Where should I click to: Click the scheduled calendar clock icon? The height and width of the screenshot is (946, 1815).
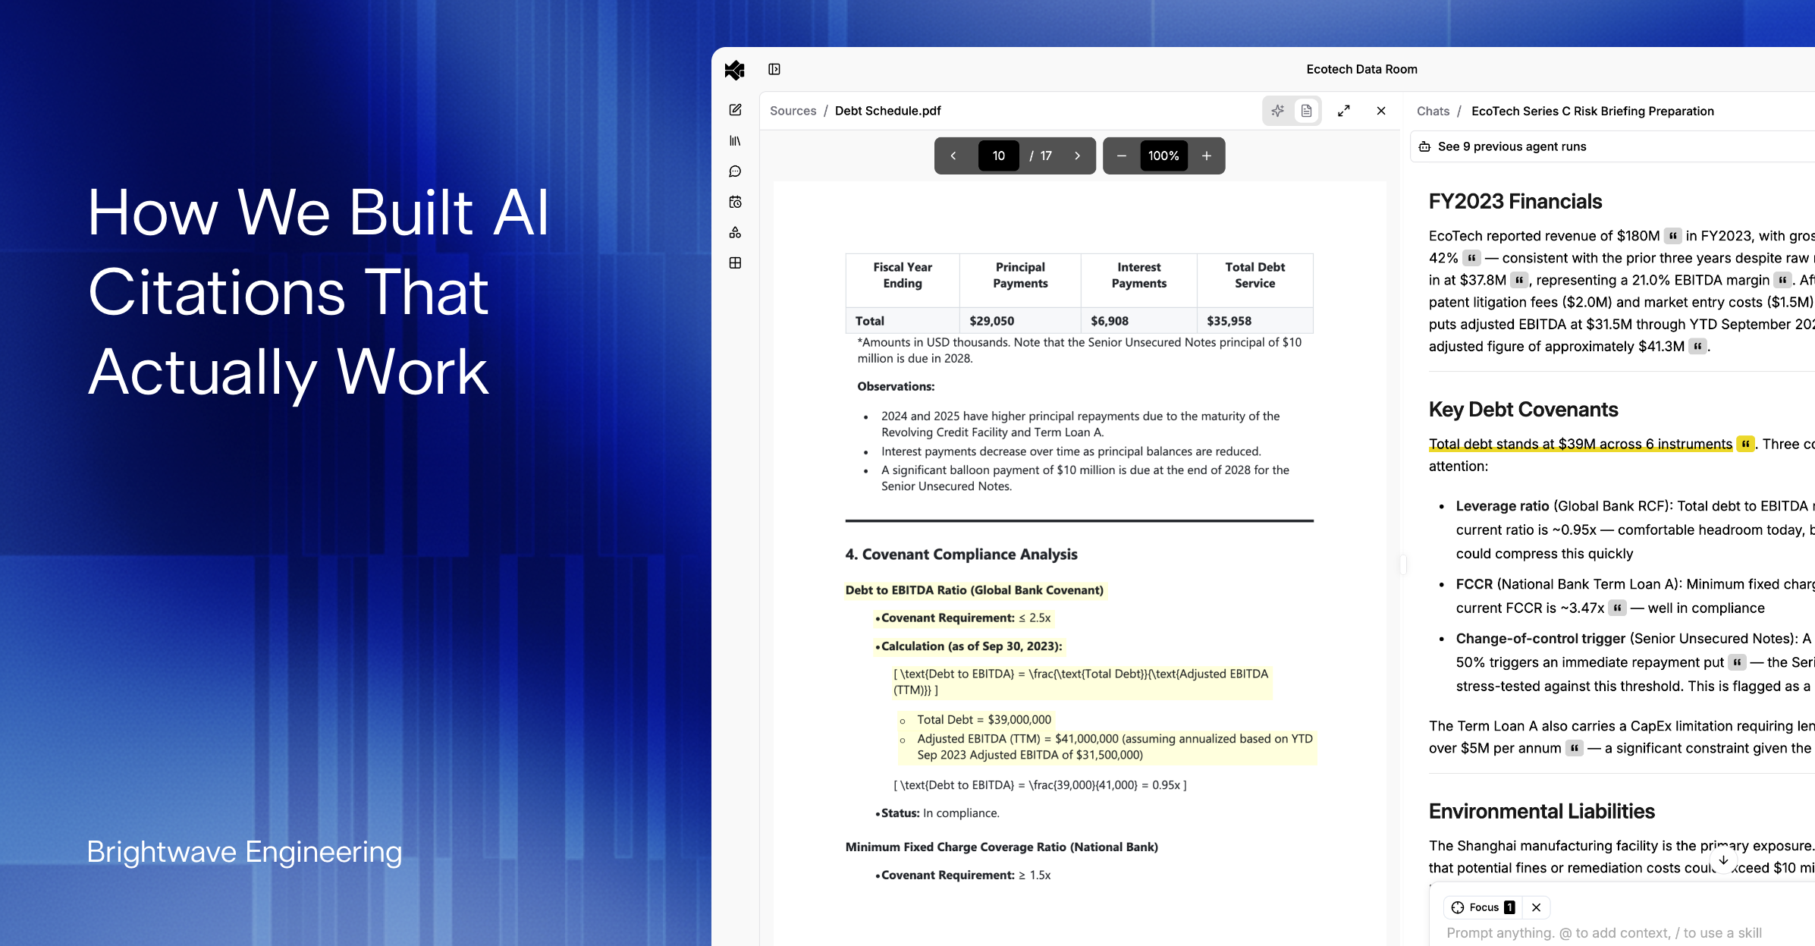click(x=735, y=202)
